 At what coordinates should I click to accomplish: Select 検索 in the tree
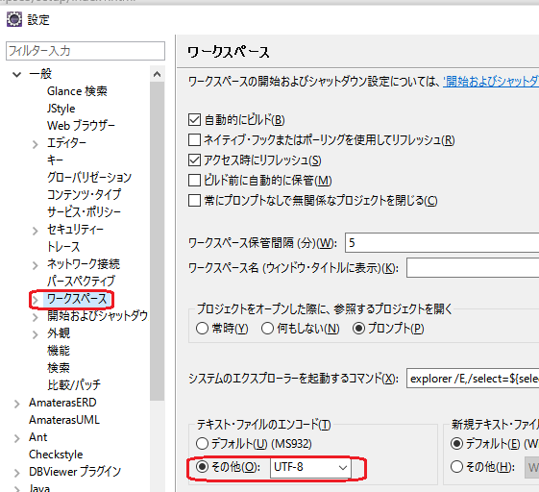point(59,367)
